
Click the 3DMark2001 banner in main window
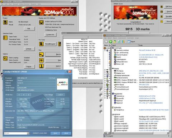[x=39, y=11]
